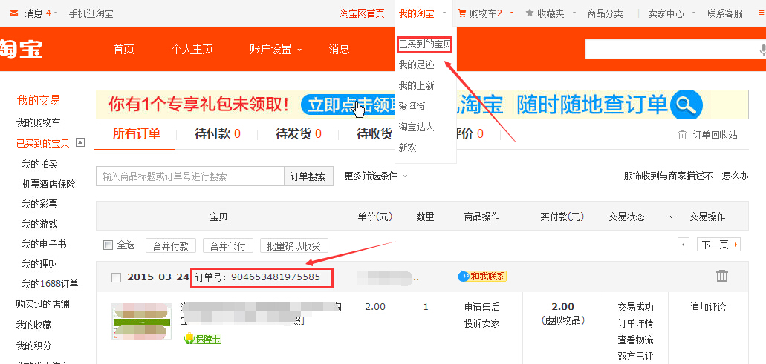Expand the 消息 dropdown arrow
This screenshot has width=766, height=364.
click(x=56, y=13)
